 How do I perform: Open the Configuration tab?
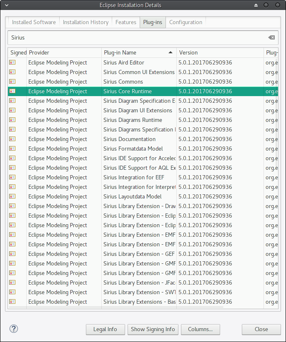point(186,22)
